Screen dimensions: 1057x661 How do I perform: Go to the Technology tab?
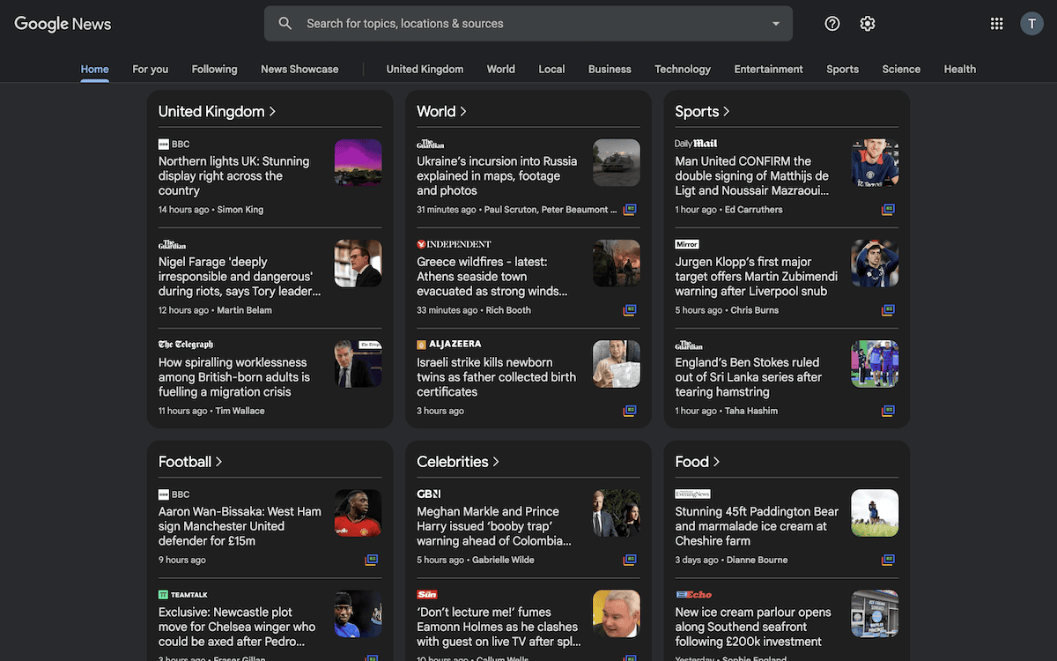point(683,69)
